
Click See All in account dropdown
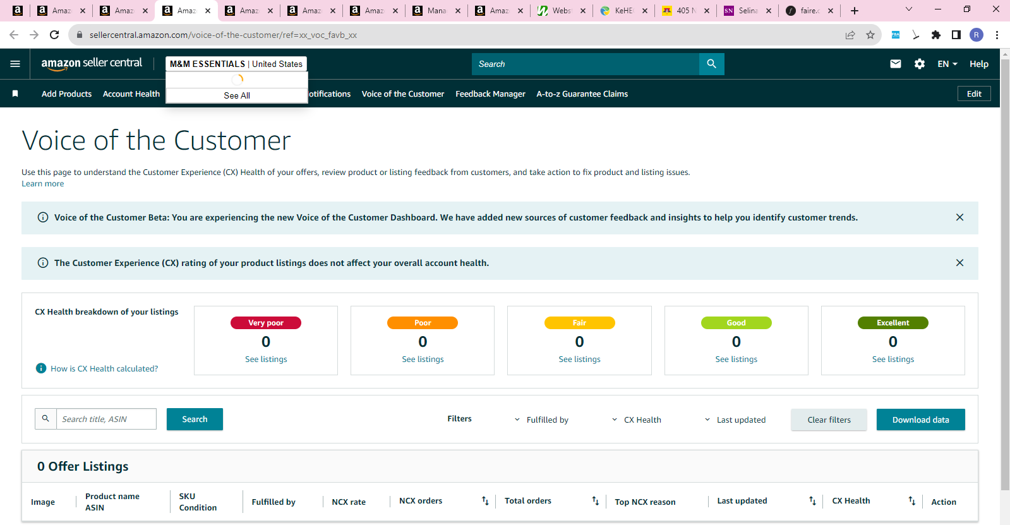click(237, 95)
